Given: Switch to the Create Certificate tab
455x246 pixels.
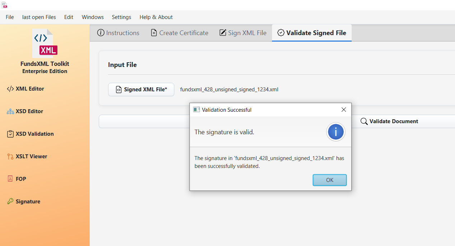Looking at the screenshot, I should click(179, 33).
